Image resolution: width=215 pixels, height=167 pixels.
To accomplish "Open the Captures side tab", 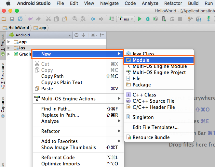I will pyautogui.click(x=3, y=107).
